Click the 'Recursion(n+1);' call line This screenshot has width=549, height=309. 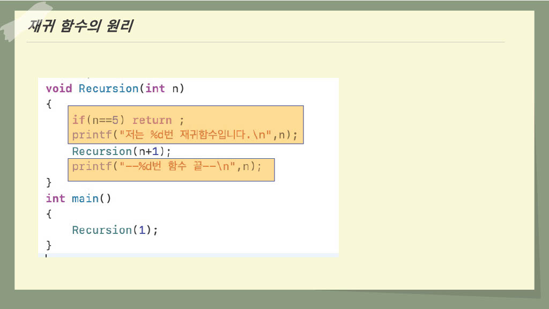[121, 151]
